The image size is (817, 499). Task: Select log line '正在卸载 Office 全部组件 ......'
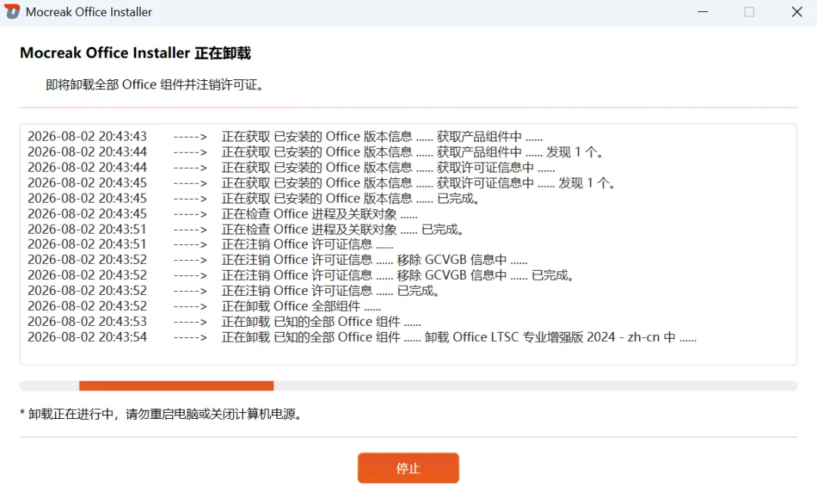point(204,306)
